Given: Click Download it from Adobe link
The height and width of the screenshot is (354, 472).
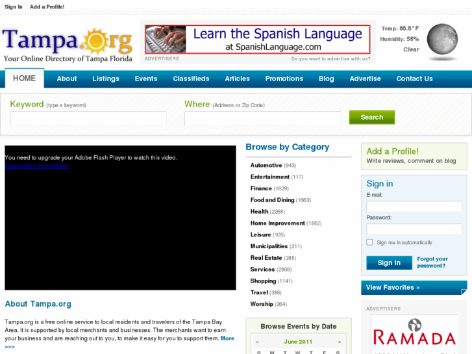Looking at the screenshot, I should click(x=37, y=166).
